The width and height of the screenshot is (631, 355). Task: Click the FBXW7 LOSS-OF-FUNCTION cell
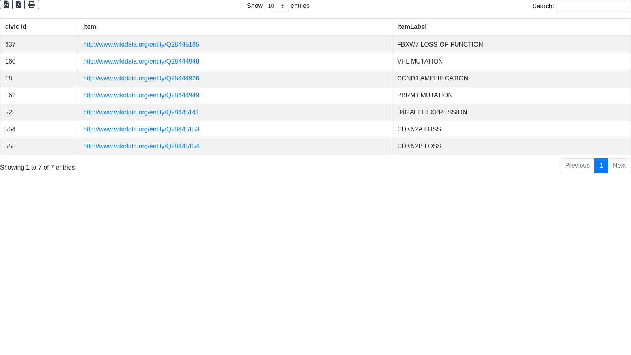click(x=440, y=45)
